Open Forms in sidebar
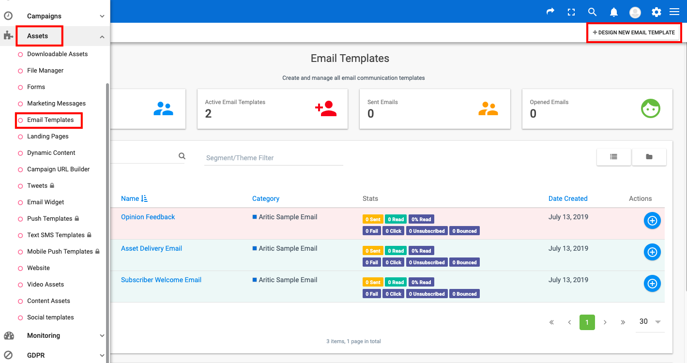This screenshot has height=363, width=687. click(x=36, y=87)
